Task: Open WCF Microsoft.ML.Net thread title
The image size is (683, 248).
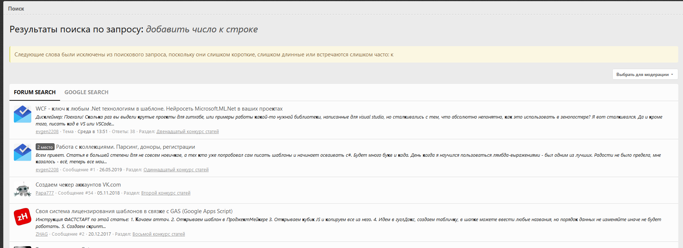Action: (x=159, y=109)
